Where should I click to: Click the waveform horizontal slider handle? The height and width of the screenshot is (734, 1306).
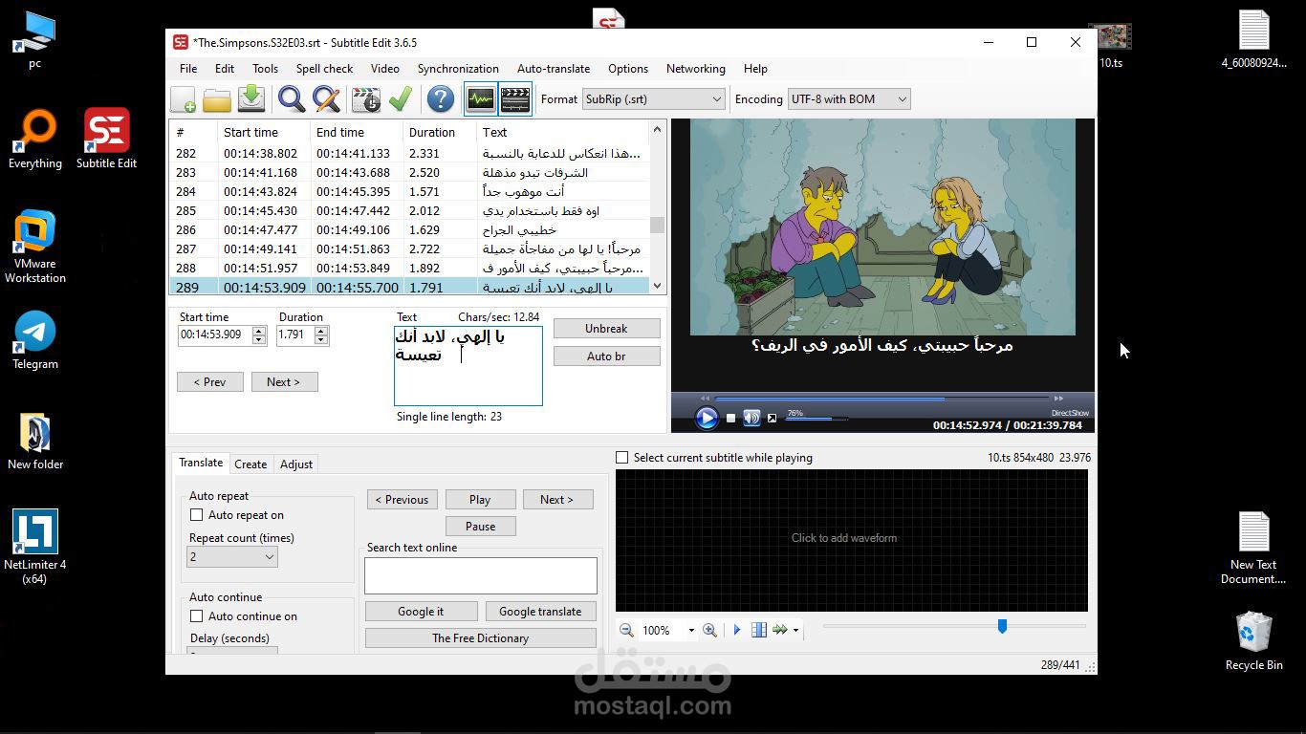1002,626
